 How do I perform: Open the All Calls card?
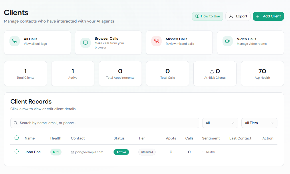37,43
